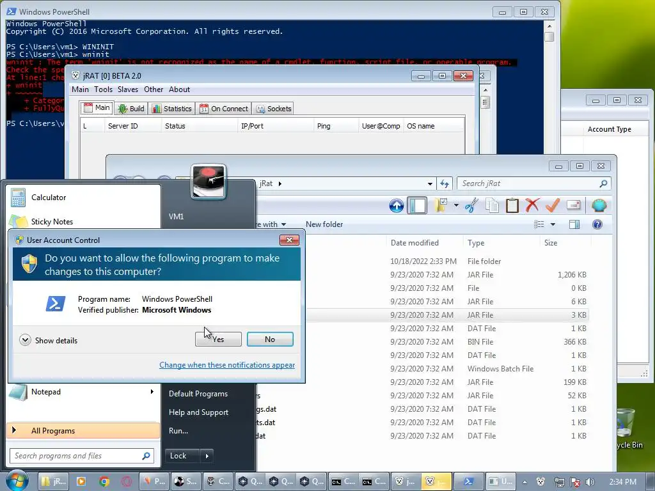Open the Main menu in jRAT
Screen dimensions: 655x491
tap(80, 90)
